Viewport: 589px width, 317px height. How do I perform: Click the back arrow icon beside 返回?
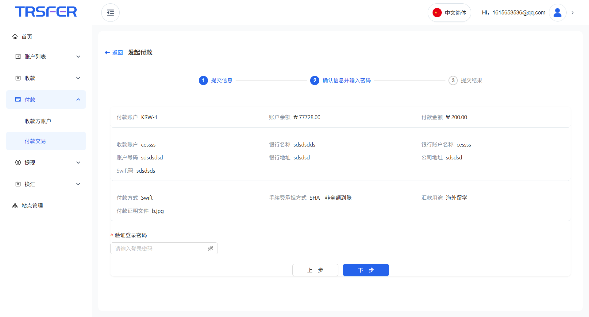click(x=107, y=53)
